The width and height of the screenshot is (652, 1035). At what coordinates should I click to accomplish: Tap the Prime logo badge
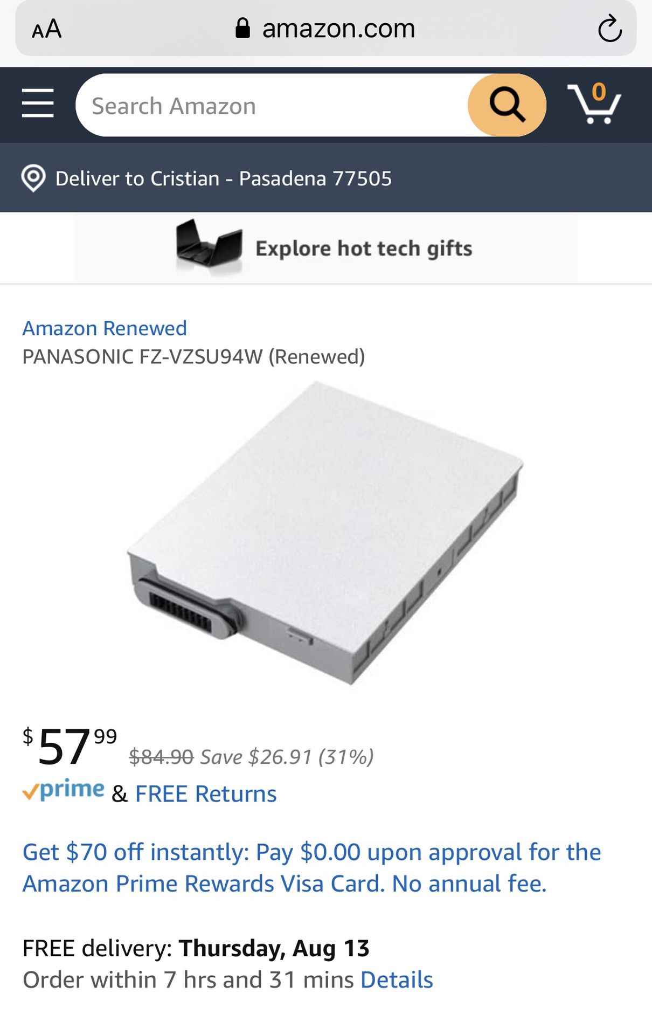pyautogui.click(x=63, y=790)
